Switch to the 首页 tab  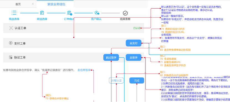click(18, 4)
